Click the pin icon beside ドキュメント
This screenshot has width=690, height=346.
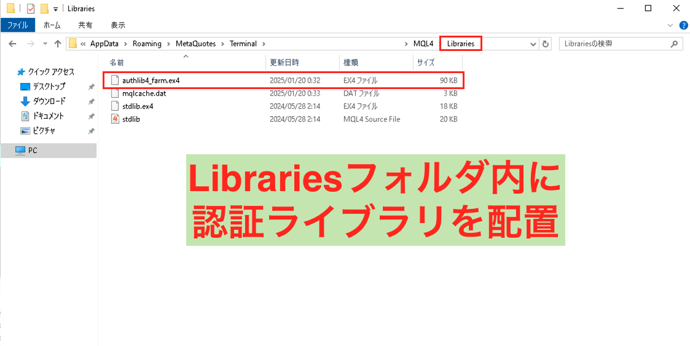[x=91, y=117]
